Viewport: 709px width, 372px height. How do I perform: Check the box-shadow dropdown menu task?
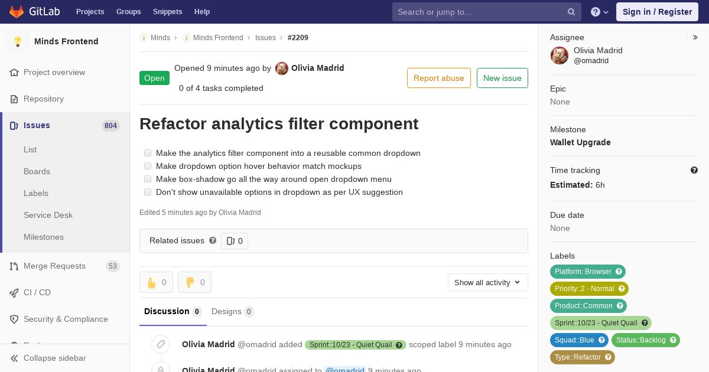[148, 179]
